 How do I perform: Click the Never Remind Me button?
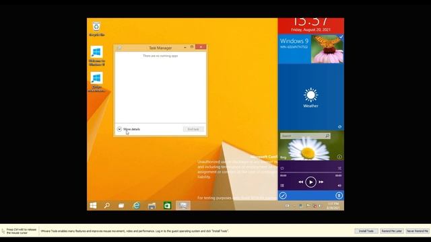click(x=418, y=231)
